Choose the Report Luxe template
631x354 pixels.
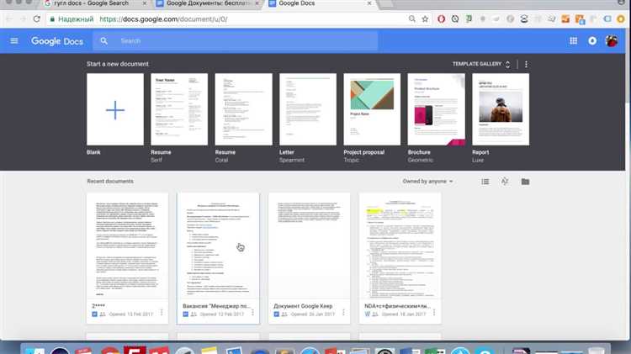coord(501,109)
